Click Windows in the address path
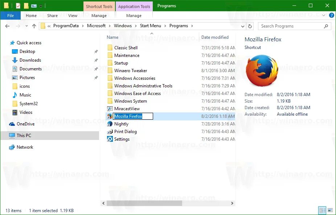 point(123,26)
